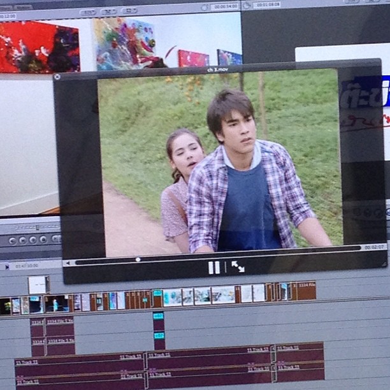The image size is (390, 390).
Task: Click the Viewer's center Play button
Action: coord(33,240)
